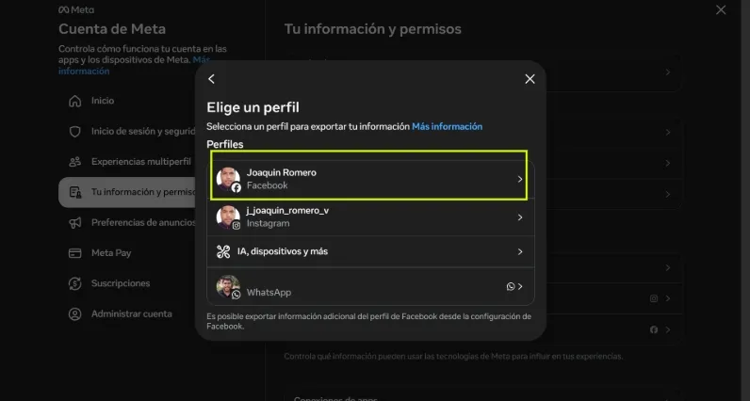Open Más información link in the dialog
Viewport: 750px width, 401px height.
[x=447, y=127]
